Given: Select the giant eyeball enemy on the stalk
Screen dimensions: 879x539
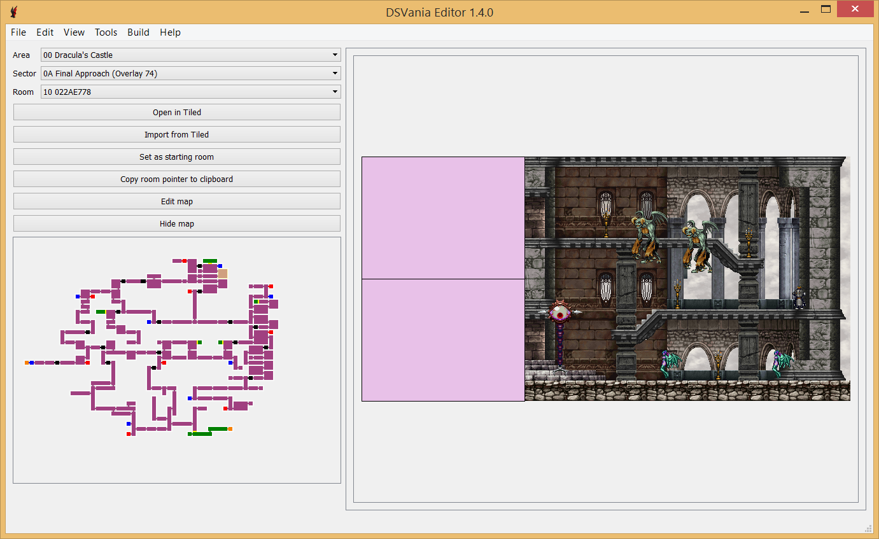Looking at the screenshot, I should tap(560, 313).
